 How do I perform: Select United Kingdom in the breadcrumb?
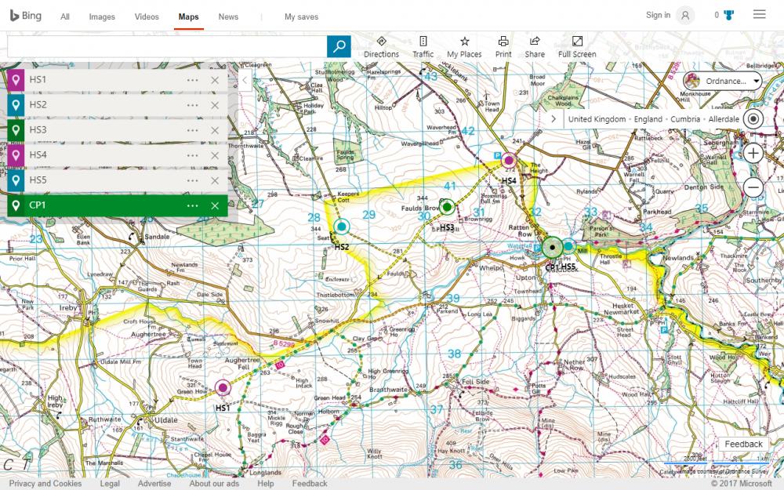pos(597,119)
